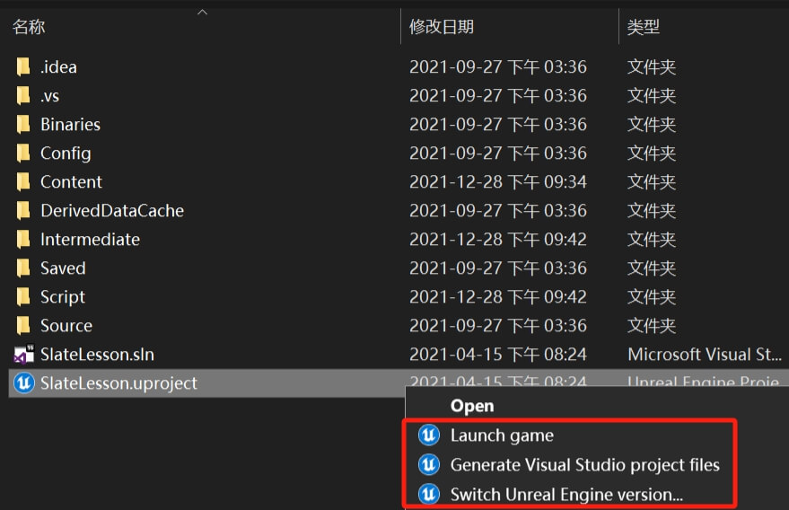789x510 pixels.
Task: Click the .idea folder icon
Action: point(24,67)
